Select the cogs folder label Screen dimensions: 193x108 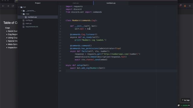click(27, 14)
